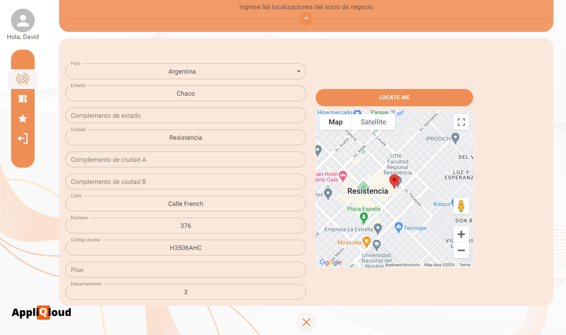The image size is (566, 335).
Task: Switch to Map view
Action: pyautogui.click(x=335, y=122)
